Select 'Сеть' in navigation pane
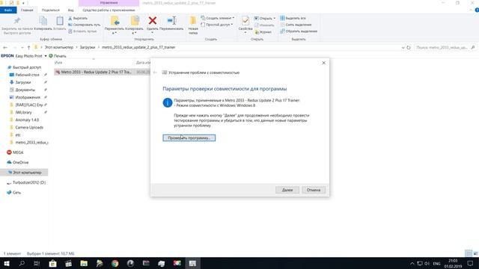 [16, 193]
